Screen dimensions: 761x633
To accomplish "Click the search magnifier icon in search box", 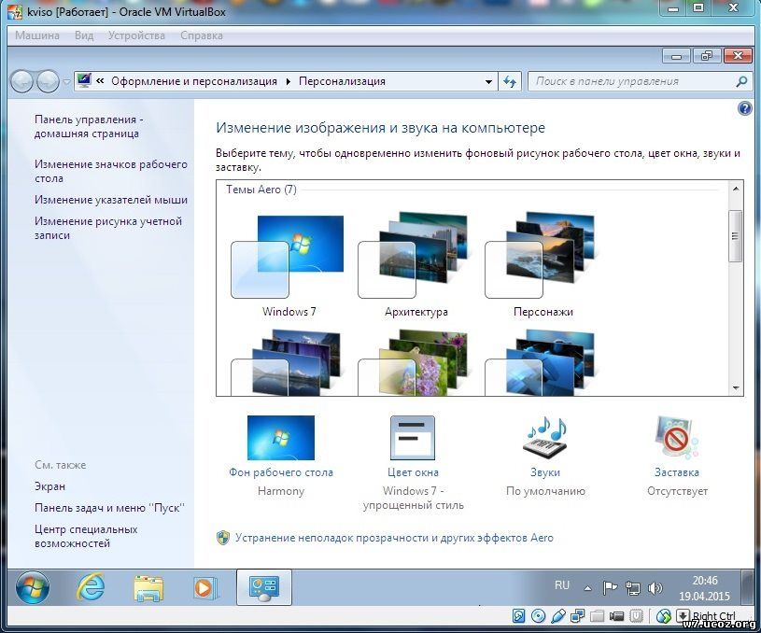I will (741, 81).
